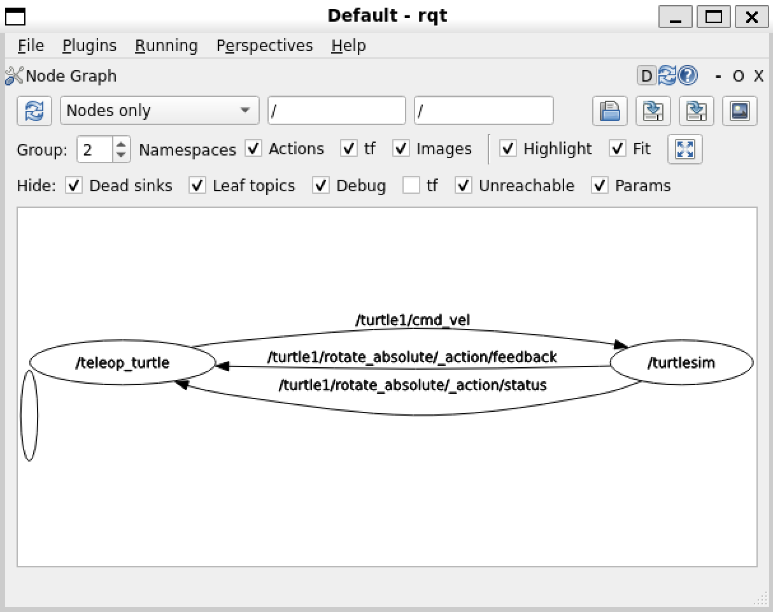The image size is (773, 612).
Task: Click the /teleop_turtle node ellipse
Action: click(123, 362)
